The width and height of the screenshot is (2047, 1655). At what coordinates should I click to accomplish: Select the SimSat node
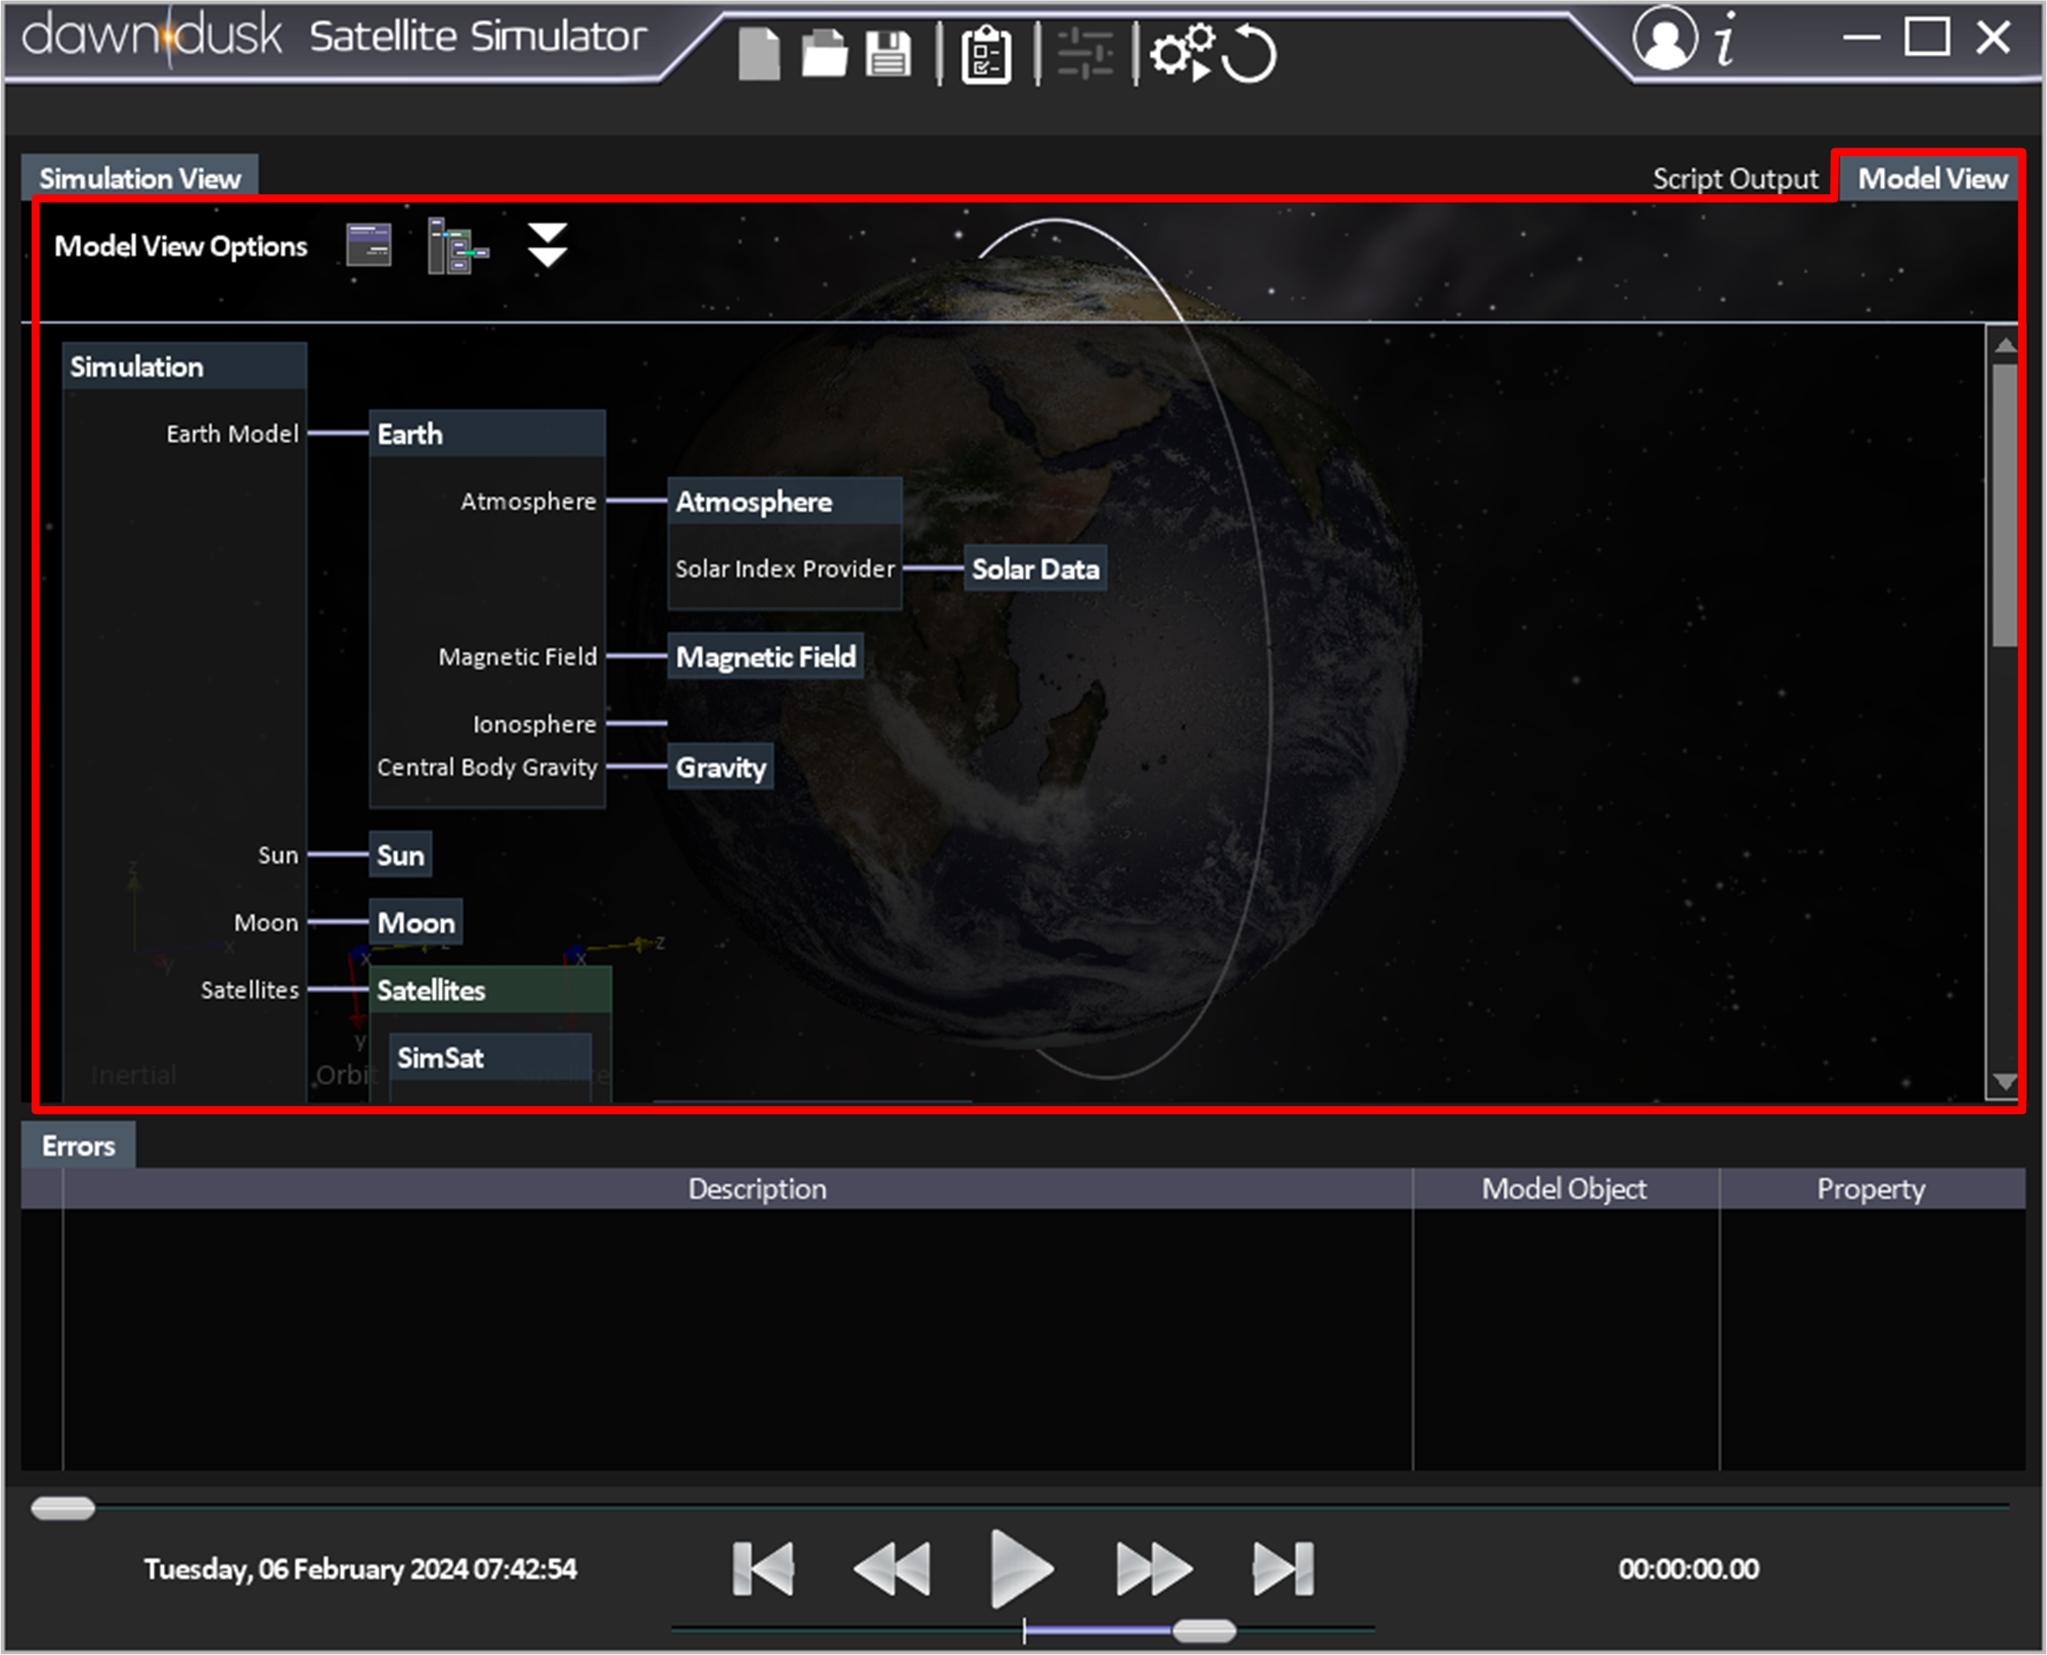pos(490,1057)
